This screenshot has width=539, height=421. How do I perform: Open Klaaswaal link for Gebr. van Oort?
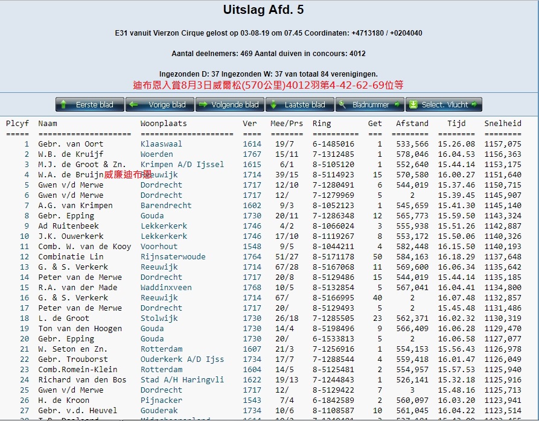[161, 144]
